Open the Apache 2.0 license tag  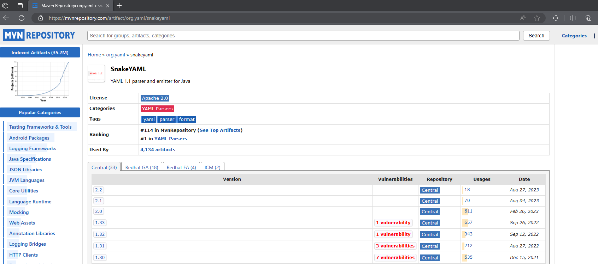click(155, 98)
